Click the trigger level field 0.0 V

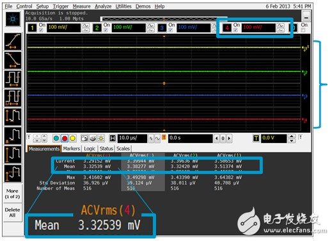click(x=274, y=138)
